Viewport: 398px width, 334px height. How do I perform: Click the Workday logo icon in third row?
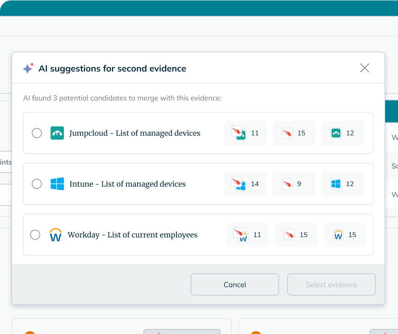[56, 235]
